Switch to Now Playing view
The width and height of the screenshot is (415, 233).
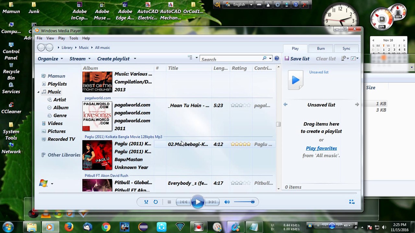[x=352, y=202]
